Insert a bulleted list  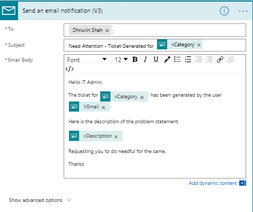tap(177, 60)
